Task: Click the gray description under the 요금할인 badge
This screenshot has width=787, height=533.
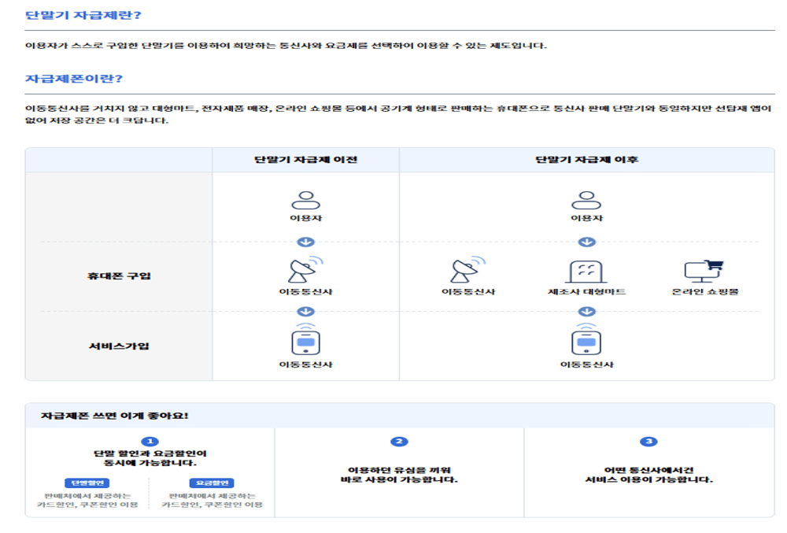Action: point(212,501)
